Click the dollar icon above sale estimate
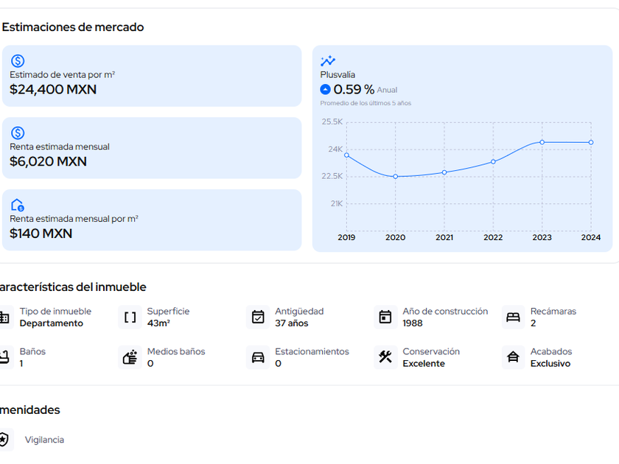This screenshot has height=464, width=619. (18, 61)
